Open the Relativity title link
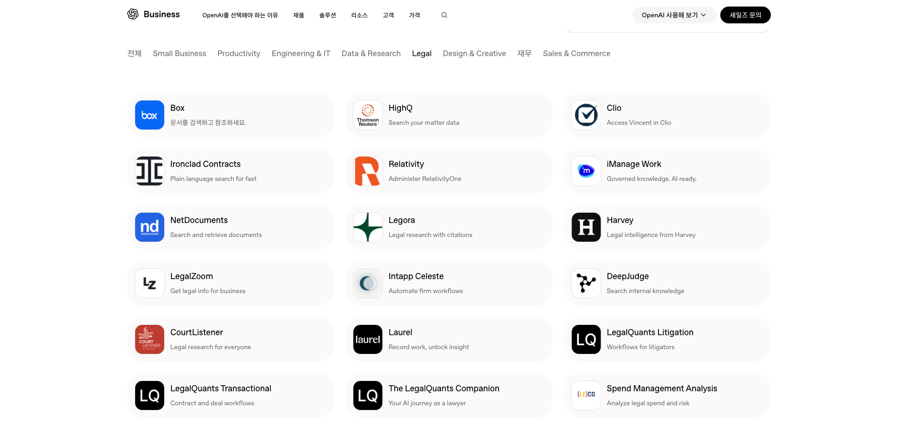Viewport: 898px width, 424px height. 406,164
